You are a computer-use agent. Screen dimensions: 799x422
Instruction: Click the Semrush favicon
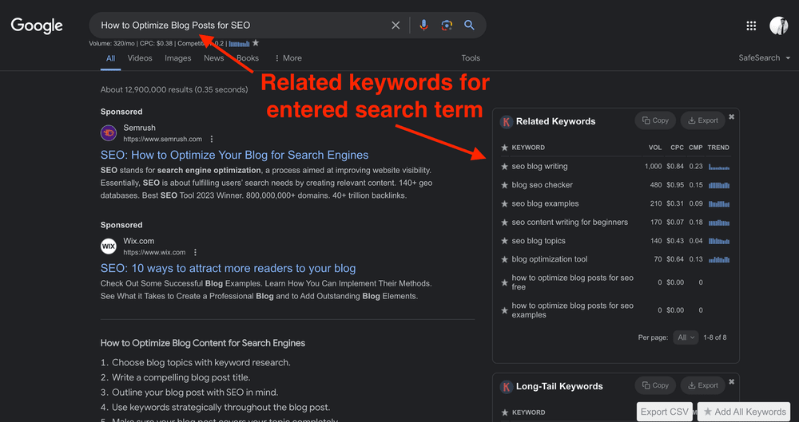[x=109, y=133]
